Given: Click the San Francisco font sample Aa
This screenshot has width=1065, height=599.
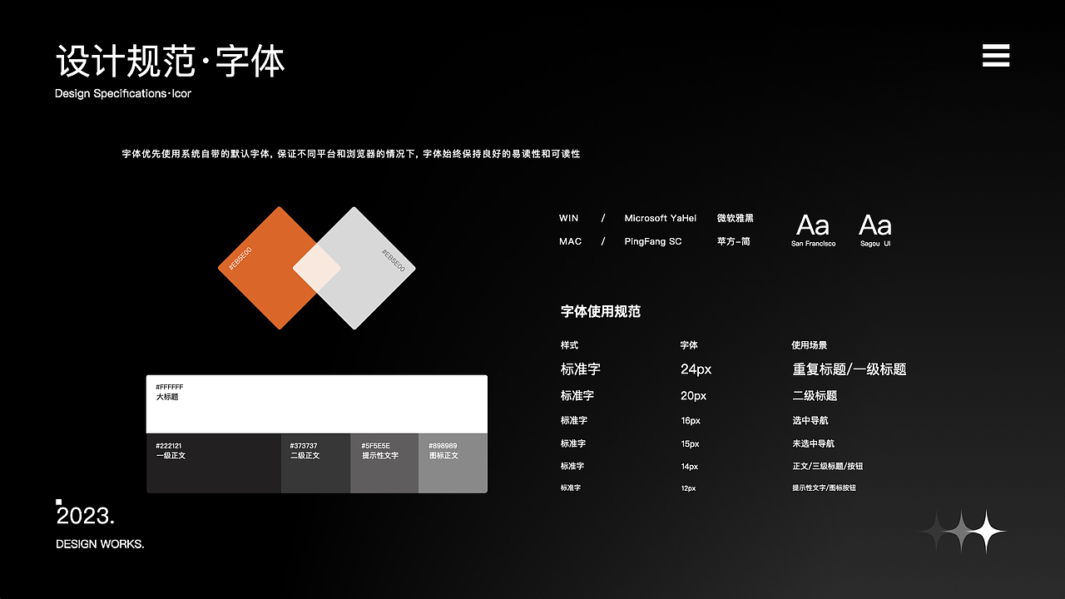Looking at the screenshot, I should pyautogui.click(x=813, y=226).
